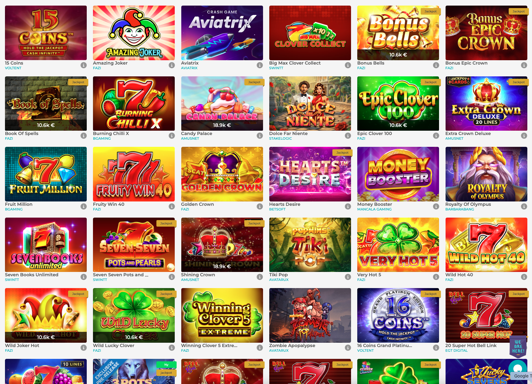
Task: Click the VOLTENT provider under 16 Coins Grand Platinum
Action: tap(365, 350)
